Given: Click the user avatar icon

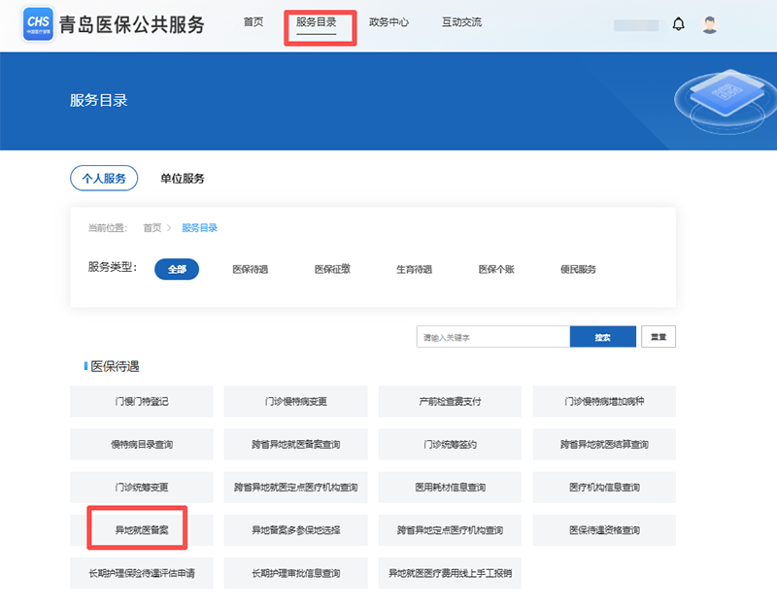Looking at the screenshot, I should (x=710, y=24).
